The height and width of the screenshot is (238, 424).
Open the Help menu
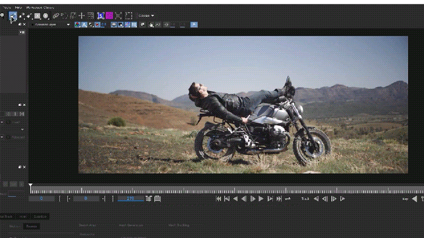coord(18,7)
